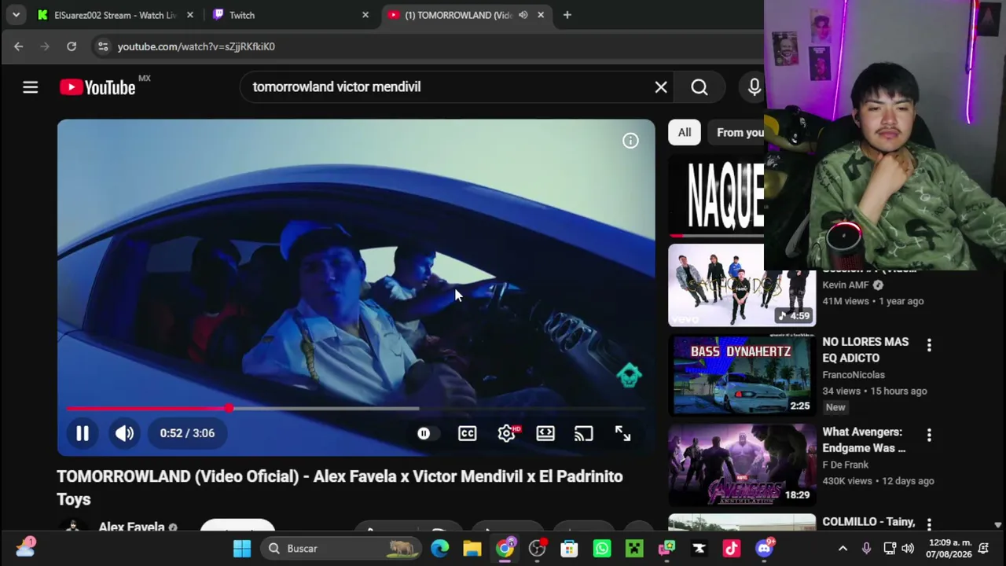Viewport: 1006px width, 566px height.
Task: Open options for What Avengers: Endgame video
Action: [929, 435]
